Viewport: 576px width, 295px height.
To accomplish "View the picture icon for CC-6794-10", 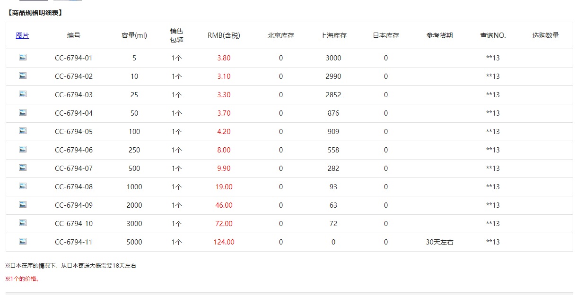I will pyautogui.click(x=23, y=223).
